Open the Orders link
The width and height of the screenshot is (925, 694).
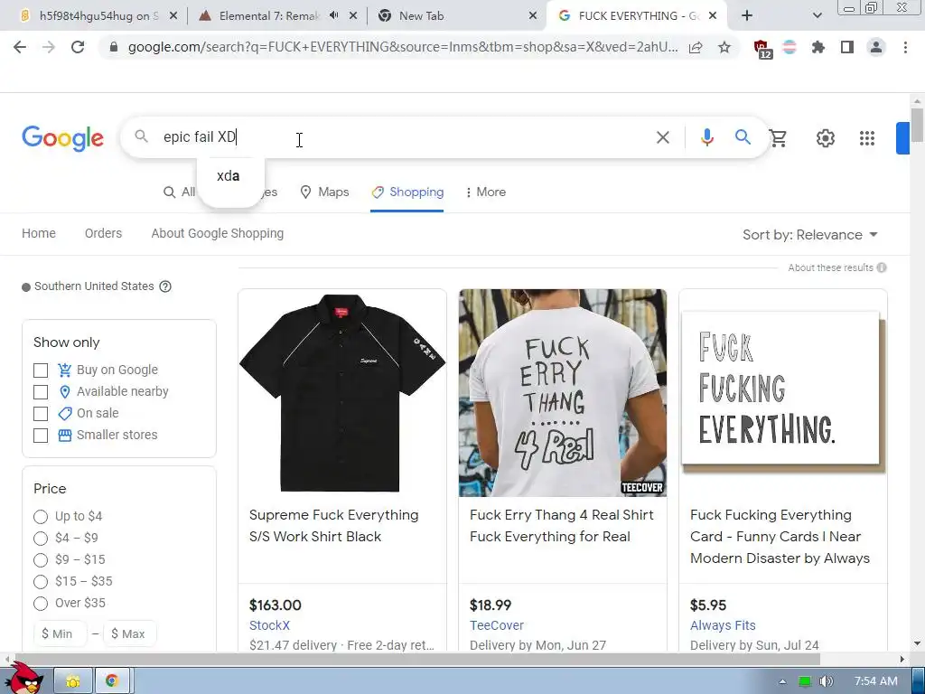click(x=103, y=233)
